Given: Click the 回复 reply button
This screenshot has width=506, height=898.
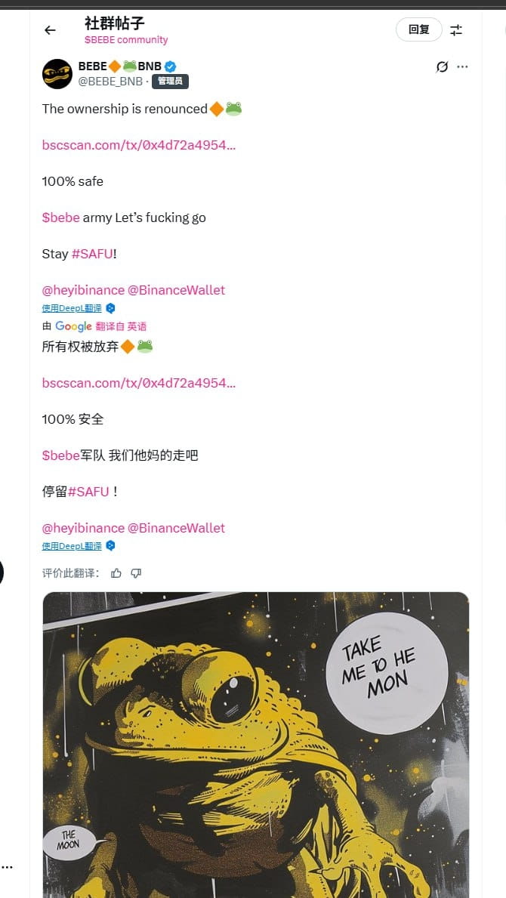Looking at the screenshot, I should 419,29.
